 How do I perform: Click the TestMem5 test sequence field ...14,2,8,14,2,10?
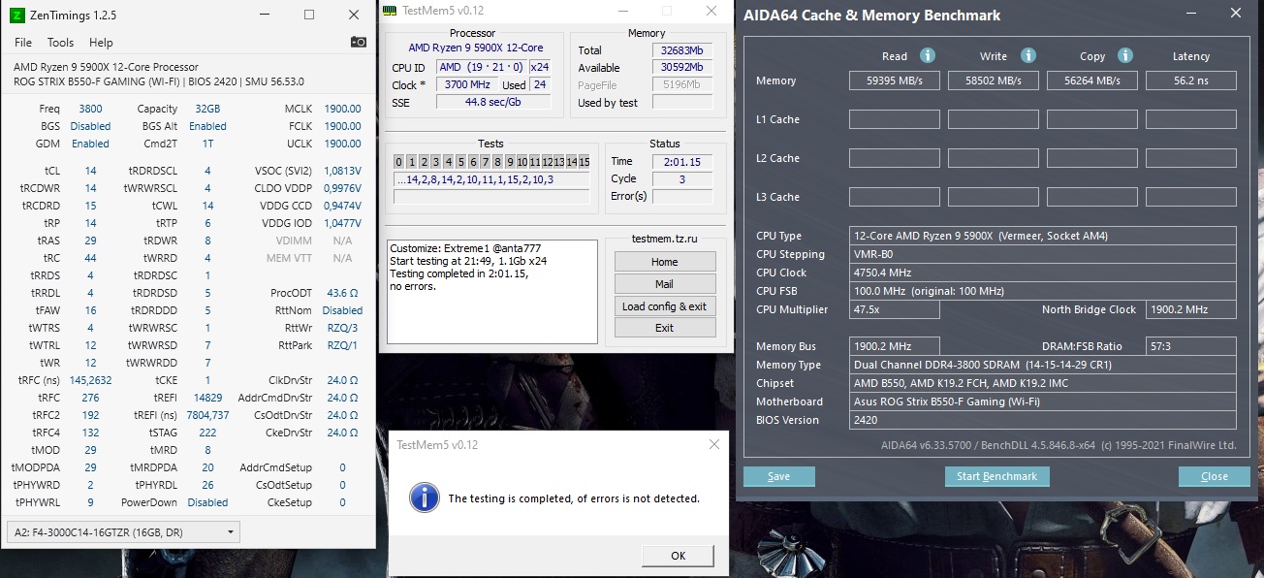pyautogui.click(x=491, y=179)
